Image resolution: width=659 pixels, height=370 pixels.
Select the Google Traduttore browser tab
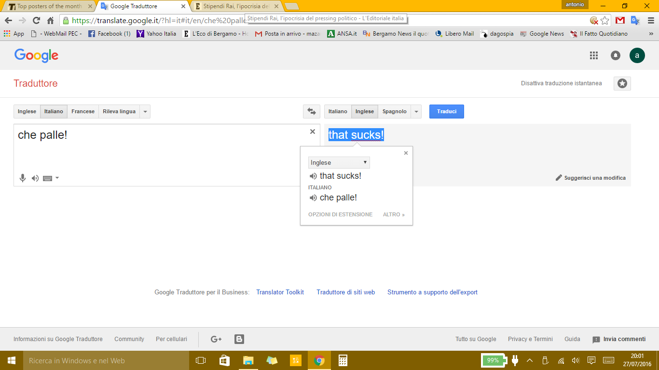click(143, 6)
